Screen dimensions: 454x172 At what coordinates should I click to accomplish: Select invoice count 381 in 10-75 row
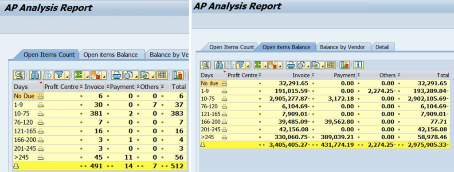96,114
